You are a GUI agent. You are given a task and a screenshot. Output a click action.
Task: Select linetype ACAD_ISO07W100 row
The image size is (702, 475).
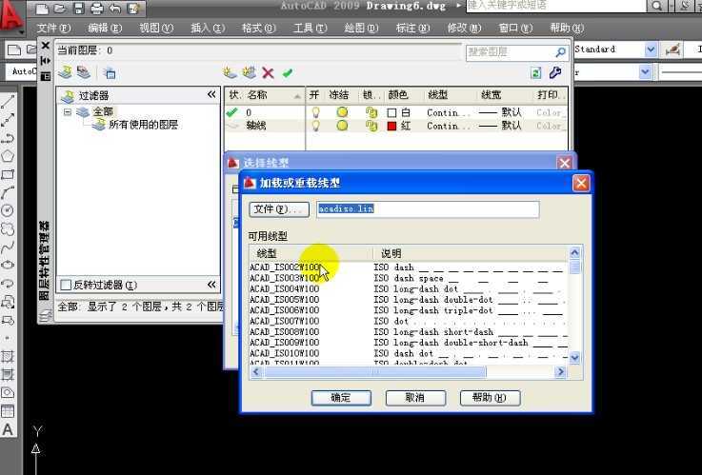click(x=409, y=321)
